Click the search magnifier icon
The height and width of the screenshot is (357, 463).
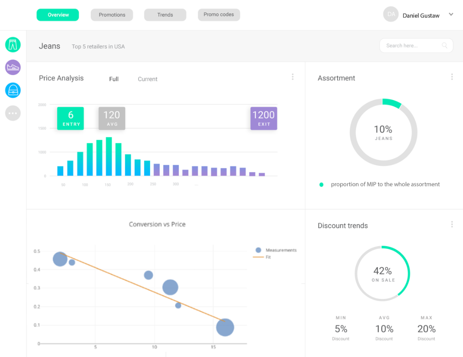[x=444, y=46]
